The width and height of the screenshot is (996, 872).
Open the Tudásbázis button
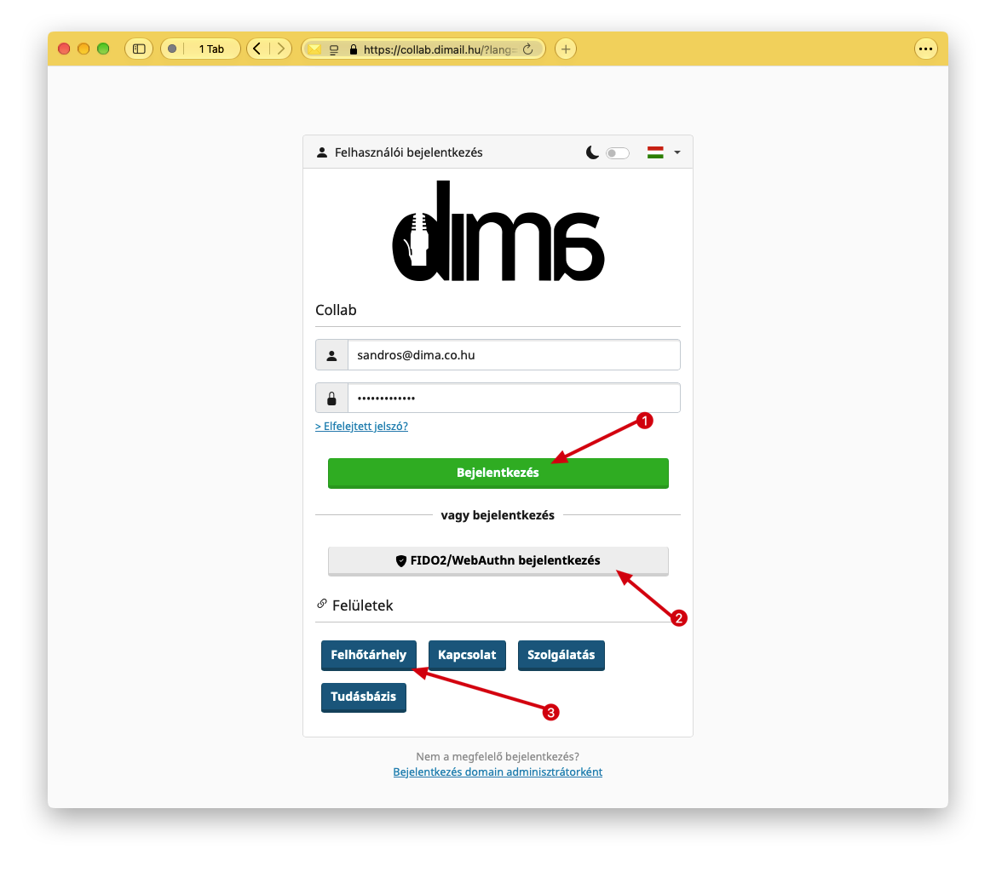point(363,697)
